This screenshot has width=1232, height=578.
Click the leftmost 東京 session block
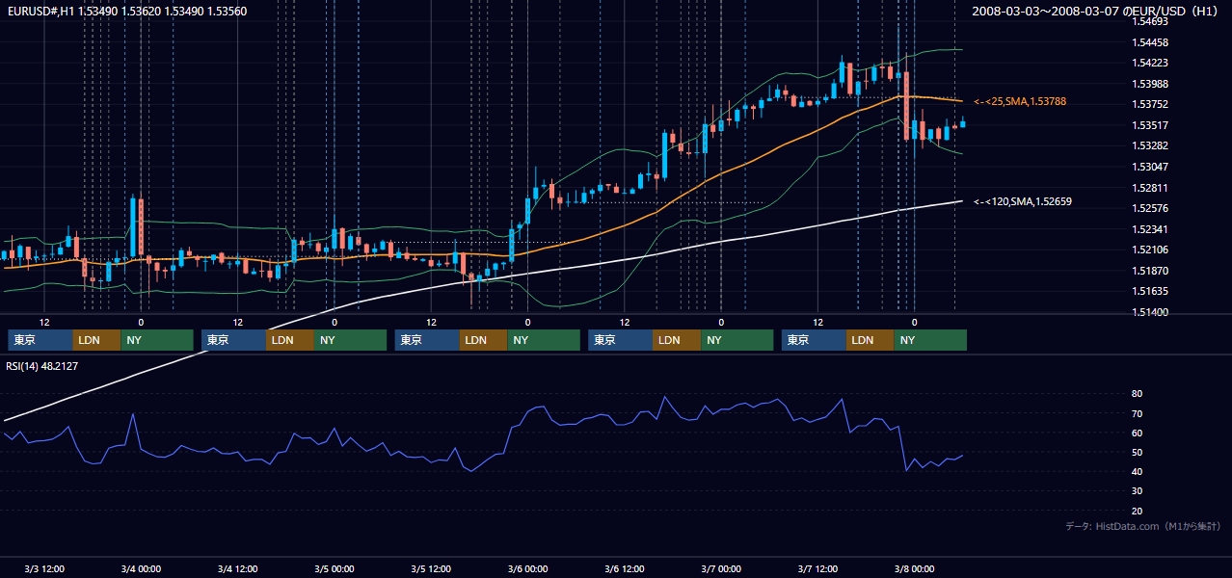click(40, 340)
